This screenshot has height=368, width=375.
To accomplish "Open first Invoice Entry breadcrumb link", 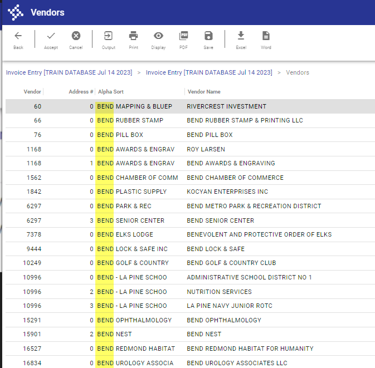I will [69, 72].
